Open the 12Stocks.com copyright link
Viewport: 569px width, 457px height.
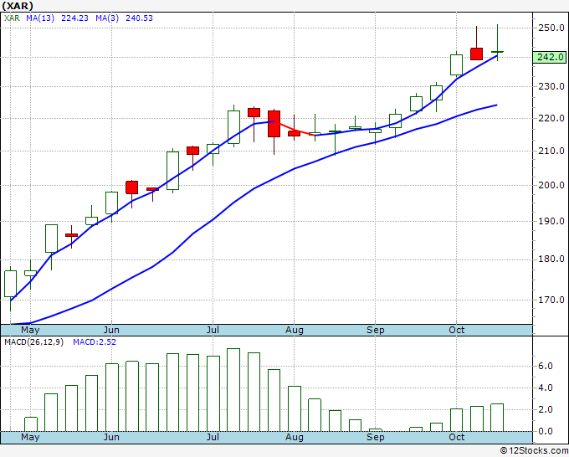534,450
